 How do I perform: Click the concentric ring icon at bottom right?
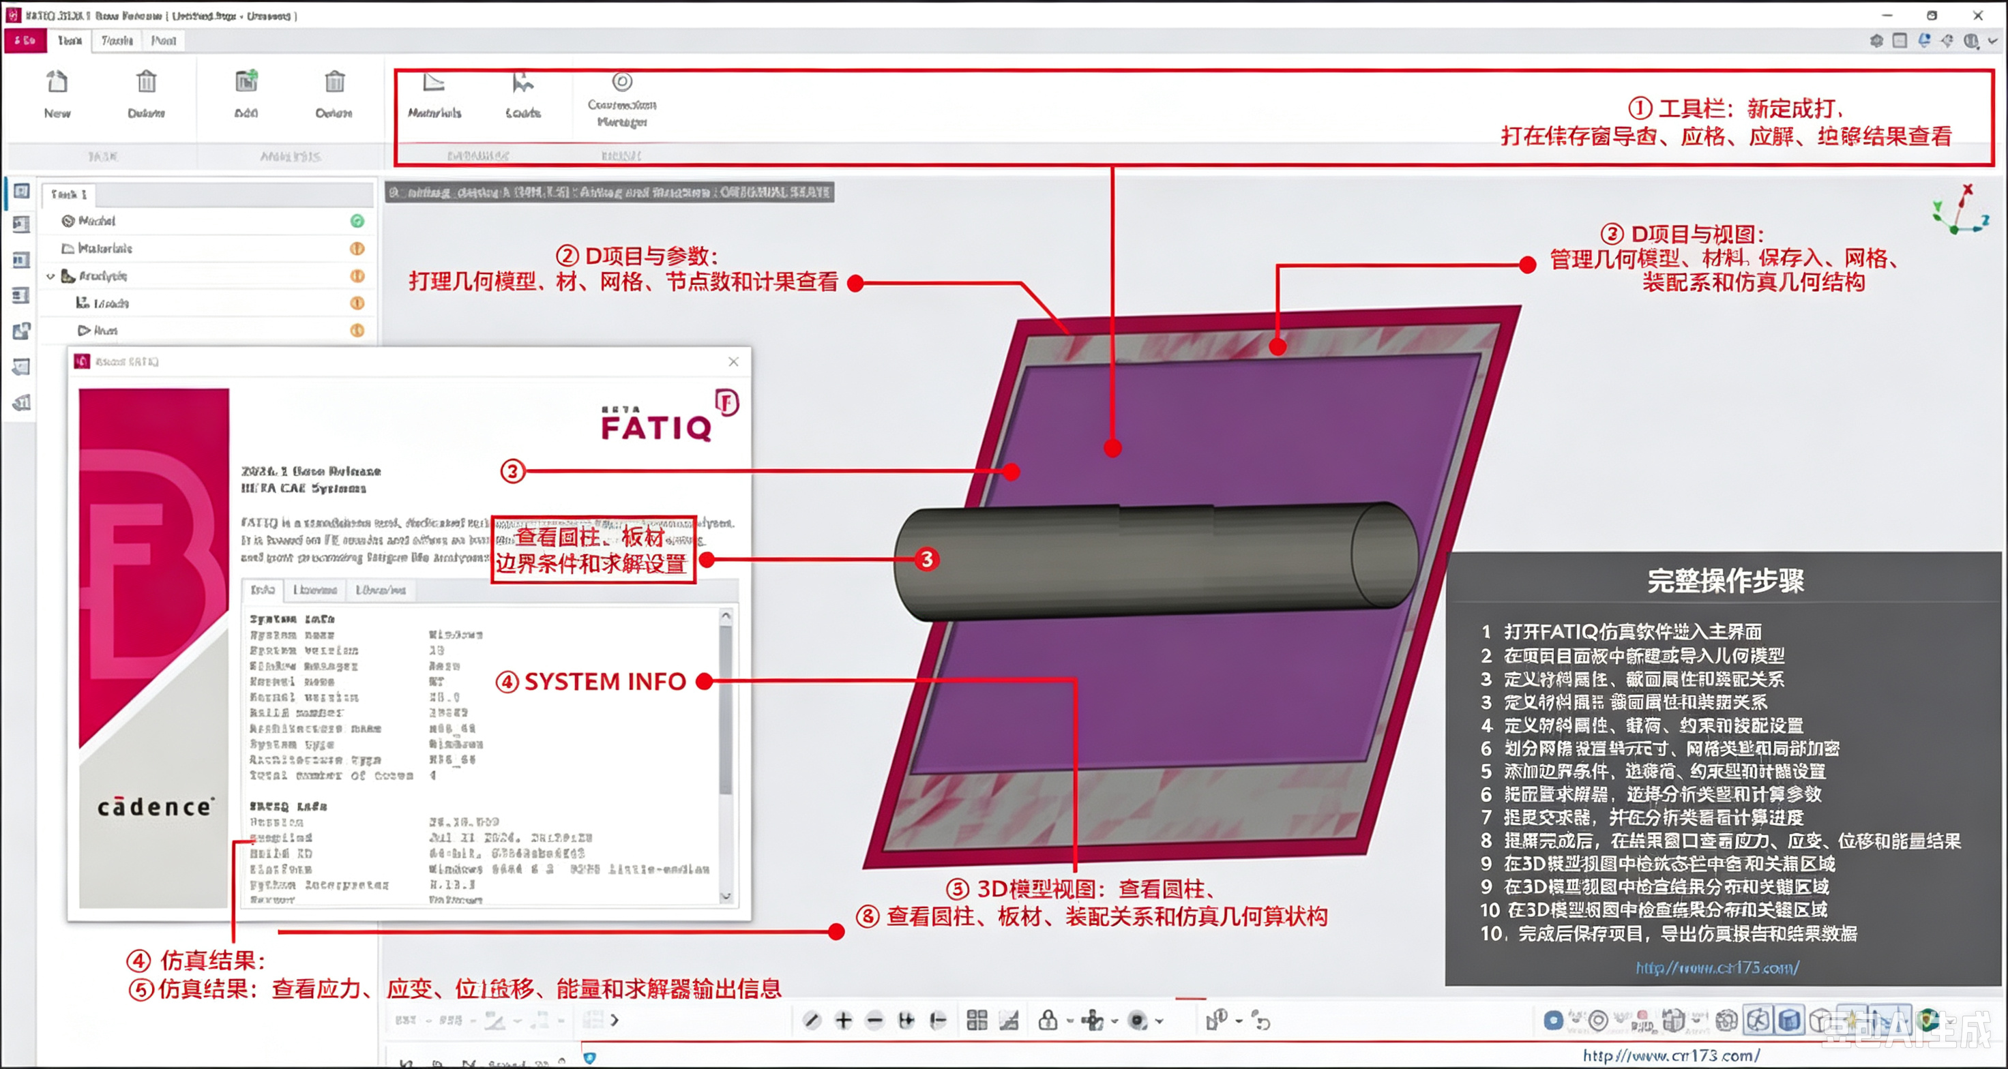point(1598,1020)
